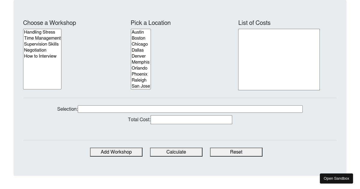Select Phoenix location option
The image size is (360, 189).
[x=139, y=74]
